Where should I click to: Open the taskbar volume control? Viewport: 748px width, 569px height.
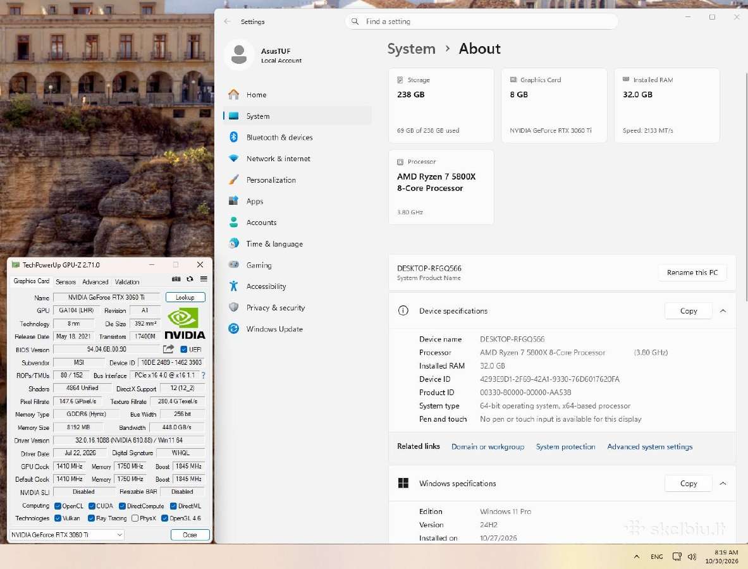point(692,556)
